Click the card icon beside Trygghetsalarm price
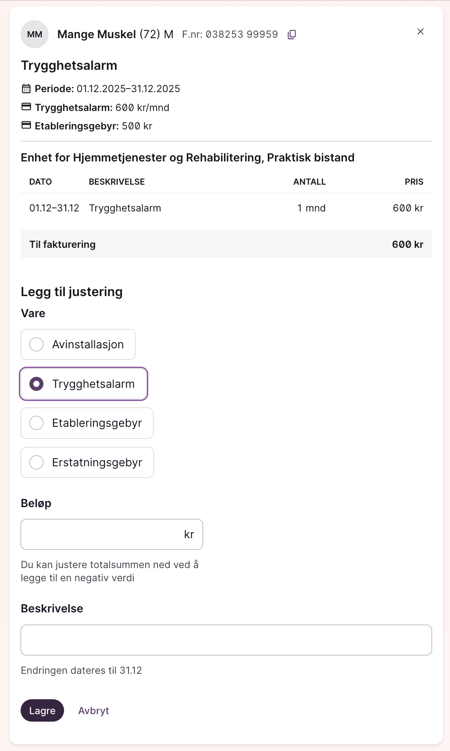450x751 pixels. pyautogui.click(x=26, y=107)
